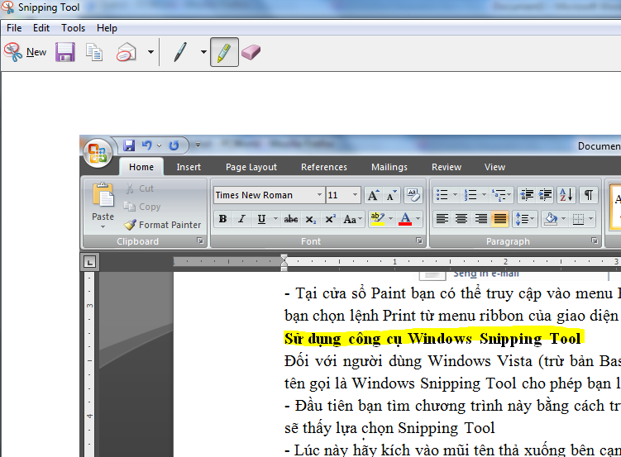Image resolution: width=621 pixels, height=457 pixels.
Task: Click the Bullets list icon
Action: tap(442, 195)
